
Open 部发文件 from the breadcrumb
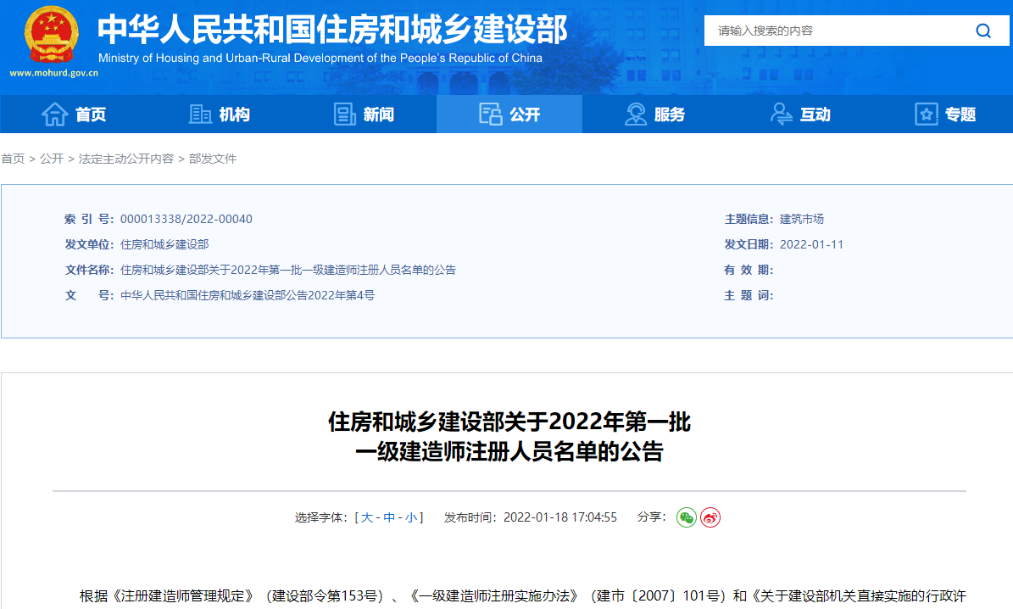pyautogui.click(x=214, y=159)
